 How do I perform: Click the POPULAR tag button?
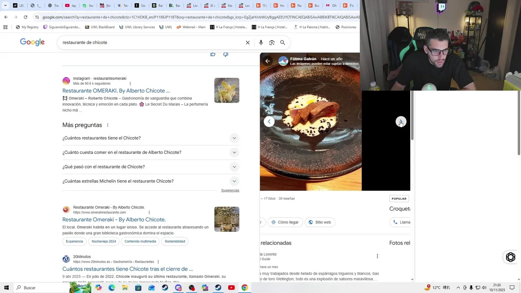(x=399, y=199)
